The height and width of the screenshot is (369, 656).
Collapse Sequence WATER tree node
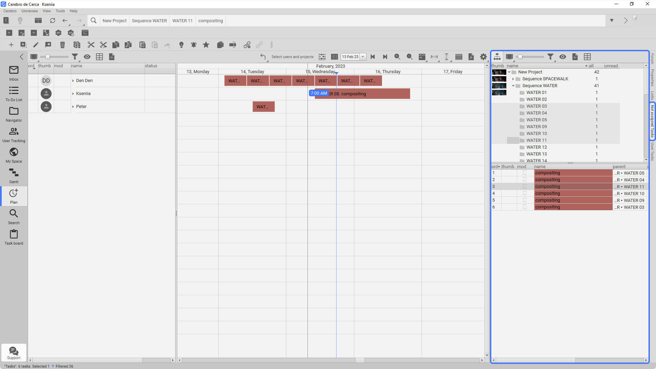tap(513, 86)
